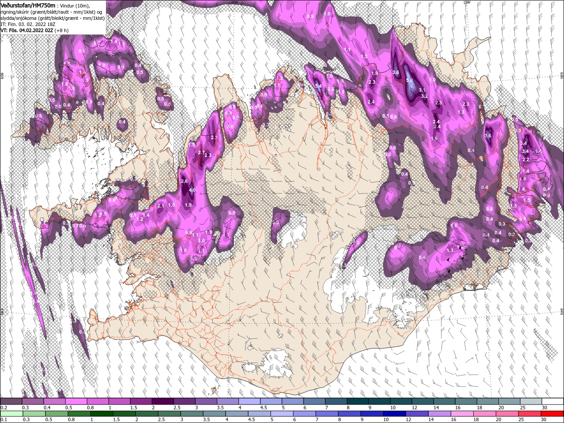Viewport: 564px width, 423px height.
Task: Pick the upper snow scale swatch starting at 2
Action: click(x=162, y=401)
